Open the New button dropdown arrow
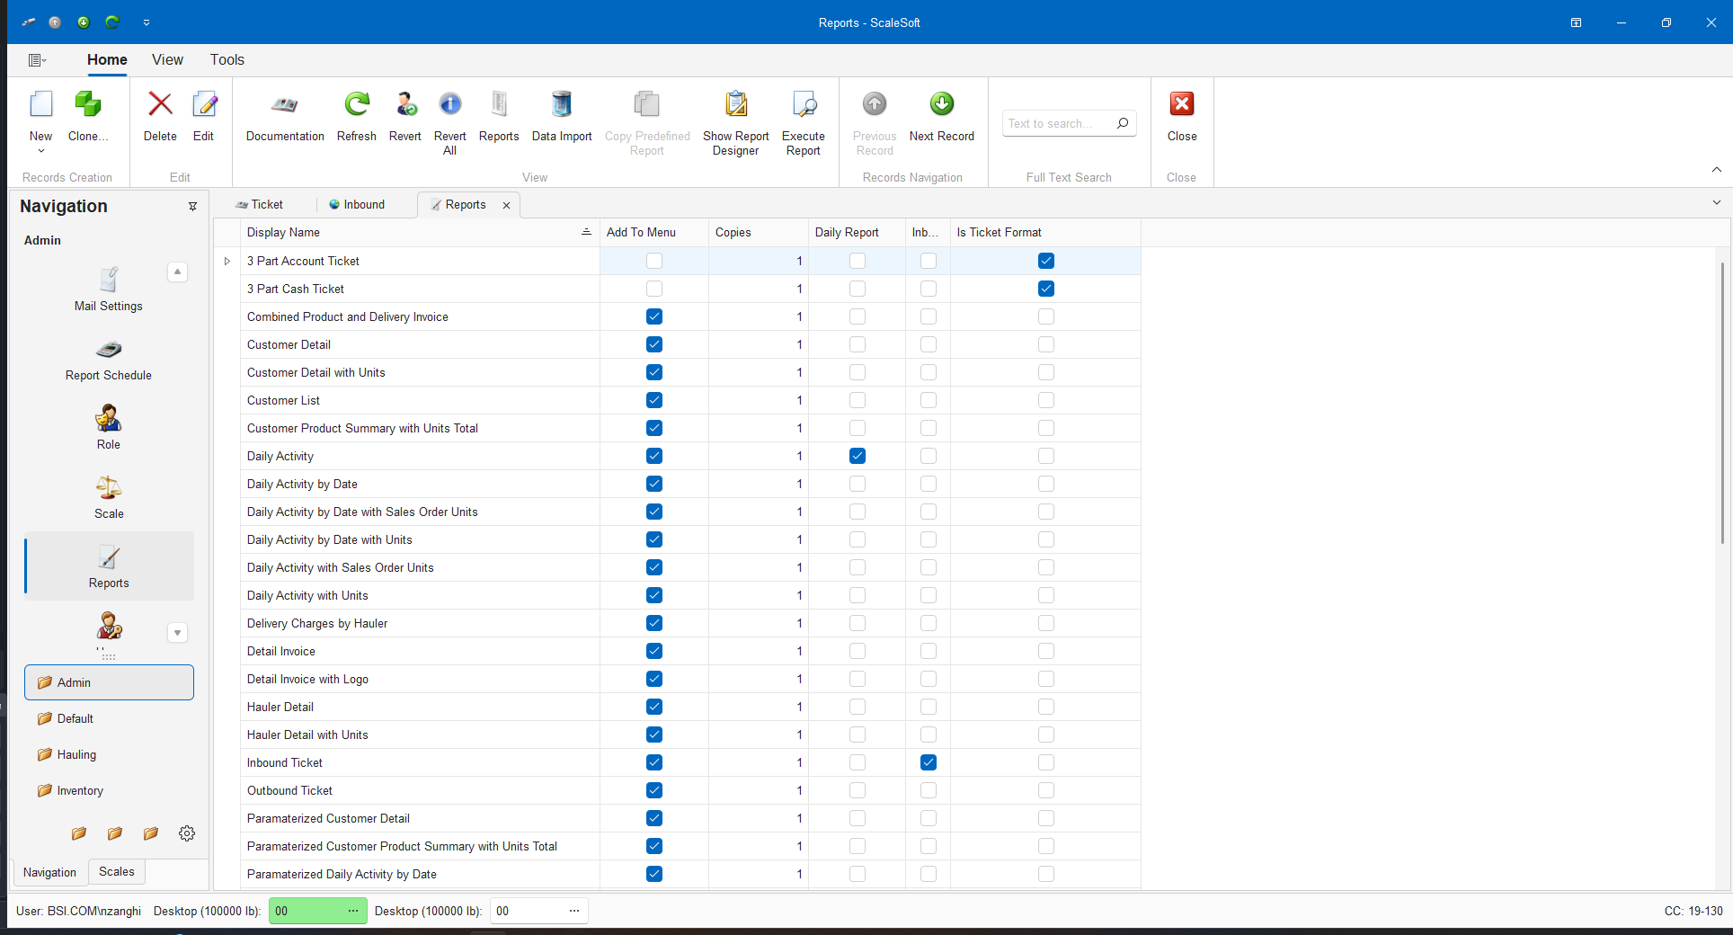Screen dimensions: 1733x935 pyautogui.click(x=41, y=151)
